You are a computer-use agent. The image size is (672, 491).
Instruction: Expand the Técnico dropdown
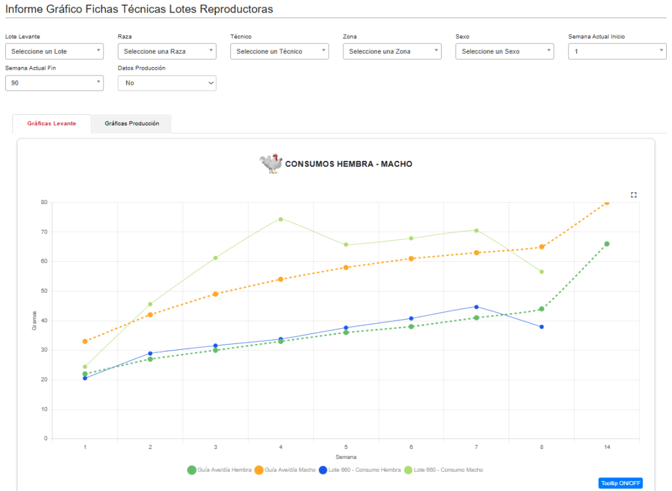pos(280,51)
